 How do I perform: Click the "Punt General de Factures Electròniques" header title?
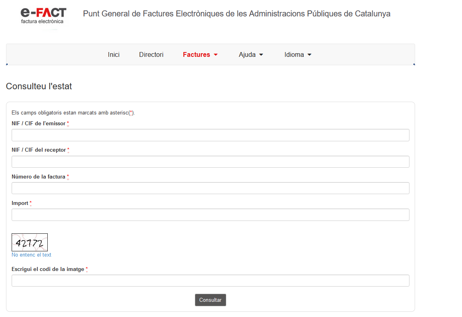(237, 14)
